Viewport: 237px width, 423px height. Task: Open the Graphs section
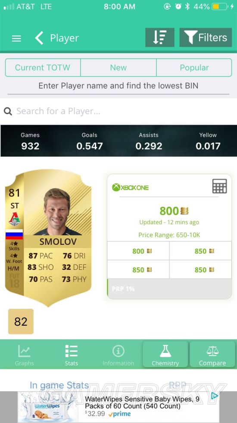coord(24,355)
